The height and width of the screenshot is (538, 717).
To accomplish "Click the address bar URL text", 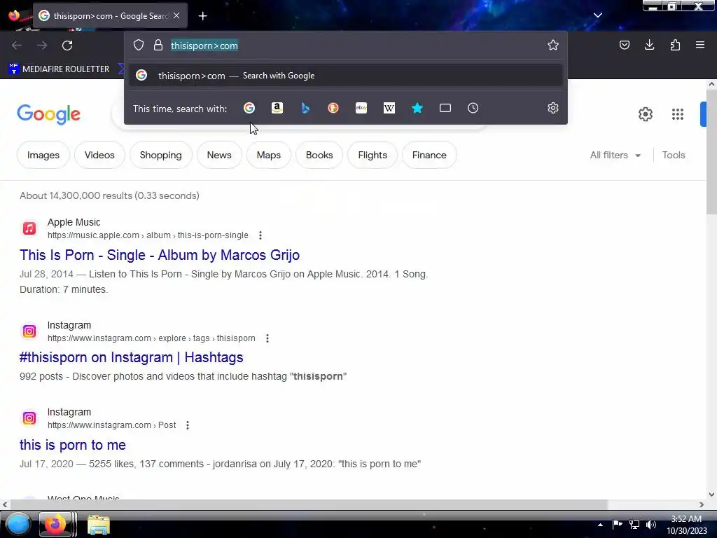I will click(204, 46).
